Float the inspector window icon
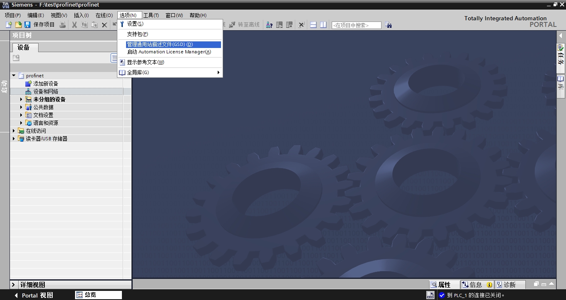The height and width of the screenshot is (300, 566). click(x=536, y=284)
